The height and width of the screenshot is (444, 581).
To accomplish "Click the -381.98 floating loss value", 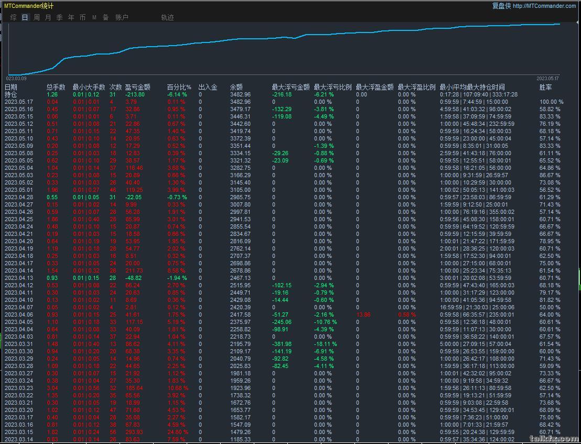I will coord(282,344).
